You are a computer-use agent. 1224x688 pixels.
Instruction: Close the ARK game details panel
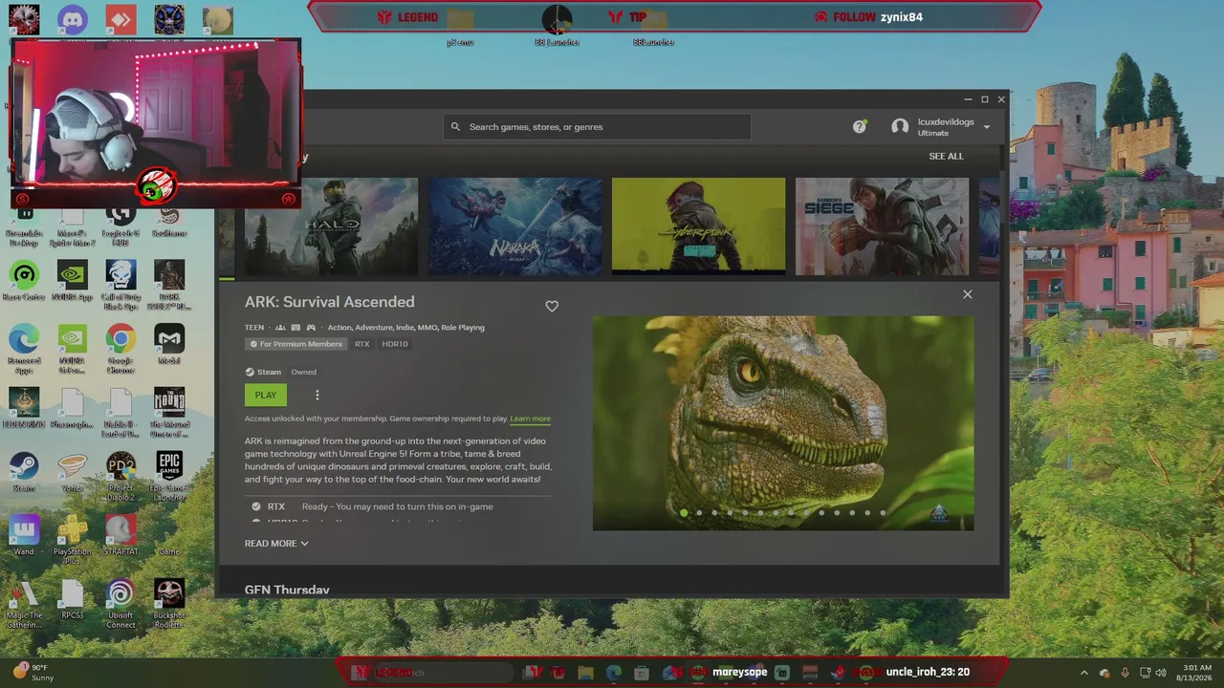pyautogui.click(x=967, y=294)
